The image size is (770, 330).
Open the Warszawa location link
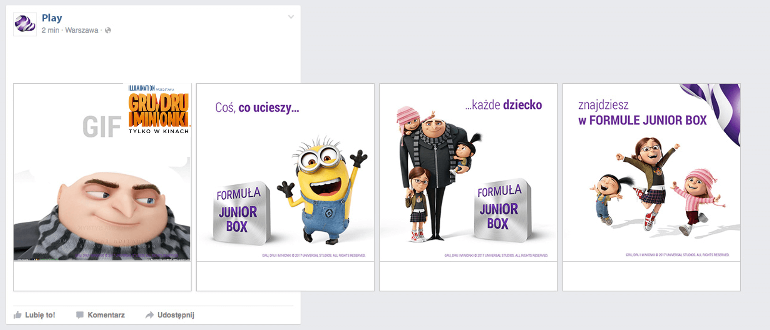[82, 30]
